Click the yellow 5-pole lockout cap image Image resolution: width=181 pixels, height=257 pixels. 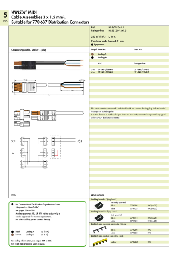[x=100, y=242]
